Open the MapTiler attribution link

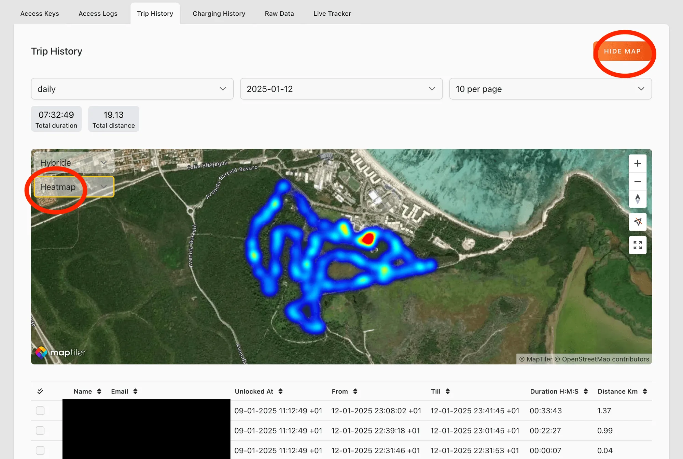536,359
